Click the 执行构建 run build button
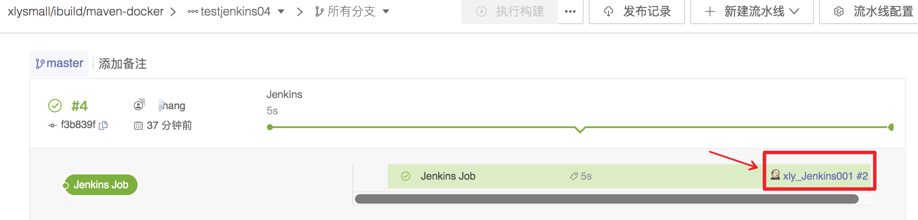918x220 pixels. coord(510,12)
